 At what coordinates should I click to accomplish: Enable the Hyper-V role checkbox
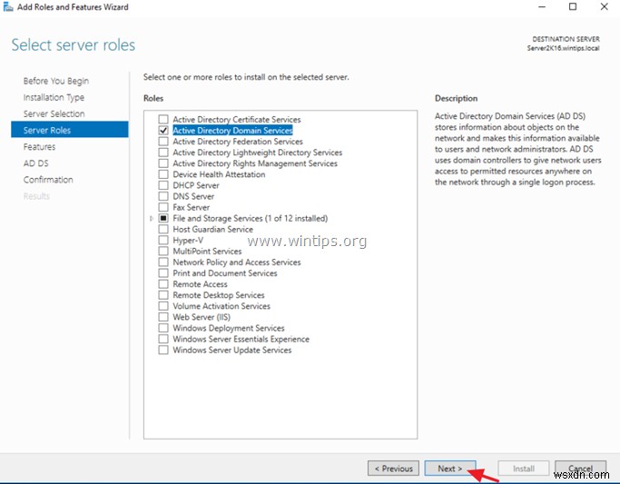[x=163, y=240]
